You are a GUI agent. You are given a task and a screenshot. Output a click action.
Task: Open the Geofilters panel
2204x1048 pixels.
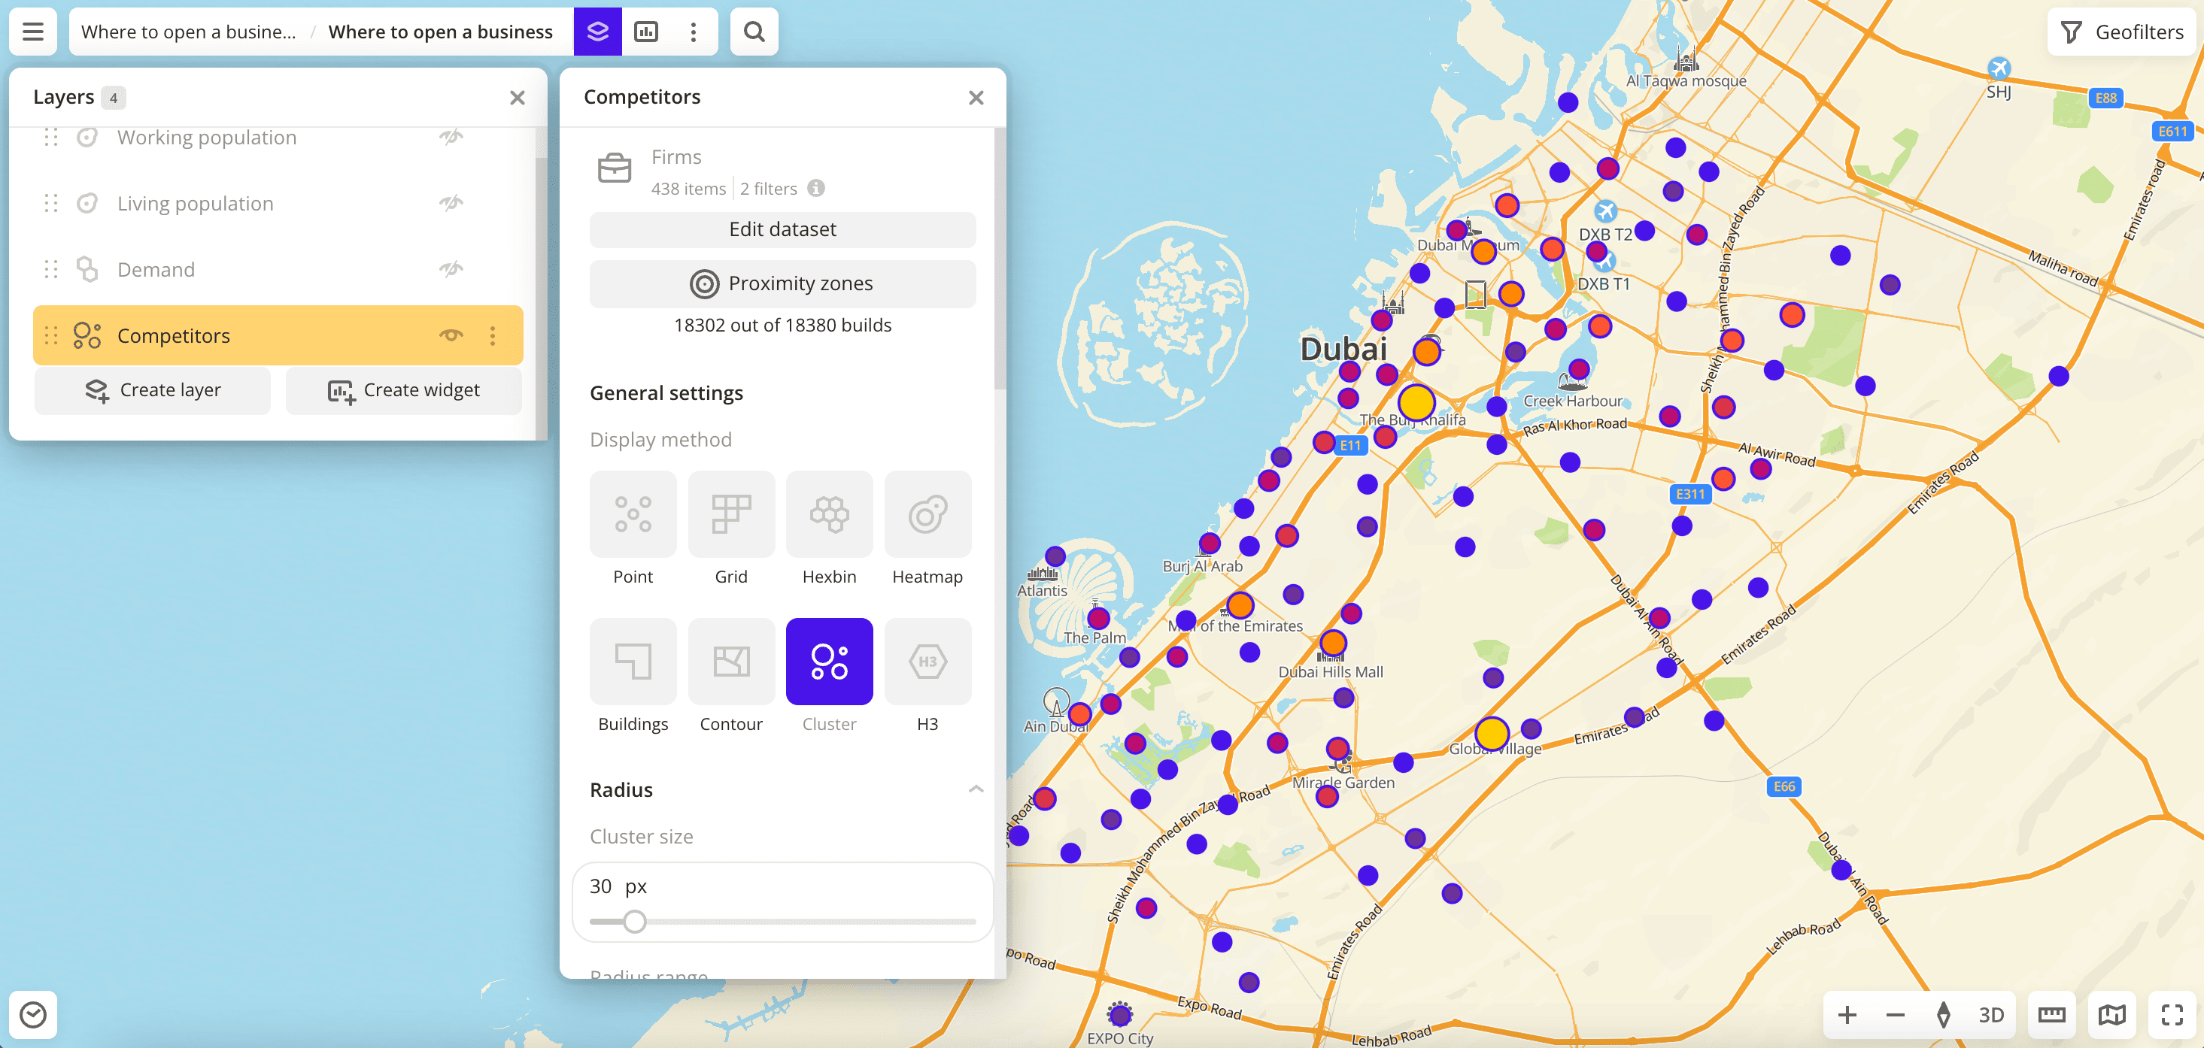click(x=2124, y=32)
